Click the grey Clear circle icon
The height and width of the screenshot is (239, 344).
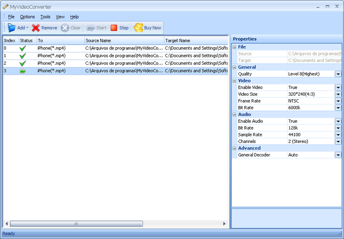click(x=65, y=28)
